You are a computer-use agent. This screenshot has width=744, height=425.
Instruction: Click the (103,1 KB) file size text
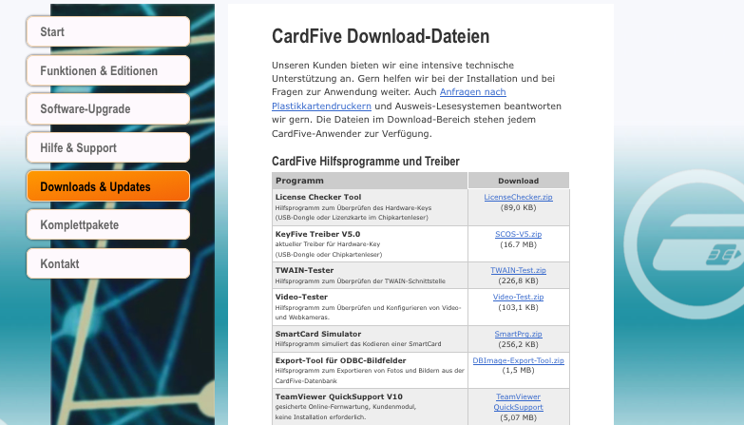click(518, 307)
